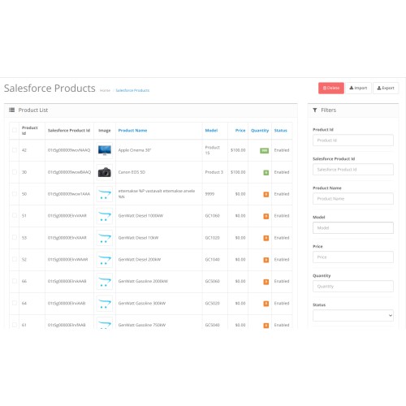Screen dimensions: 406x406
Task: Click the Import button
Action: (358, 88)
